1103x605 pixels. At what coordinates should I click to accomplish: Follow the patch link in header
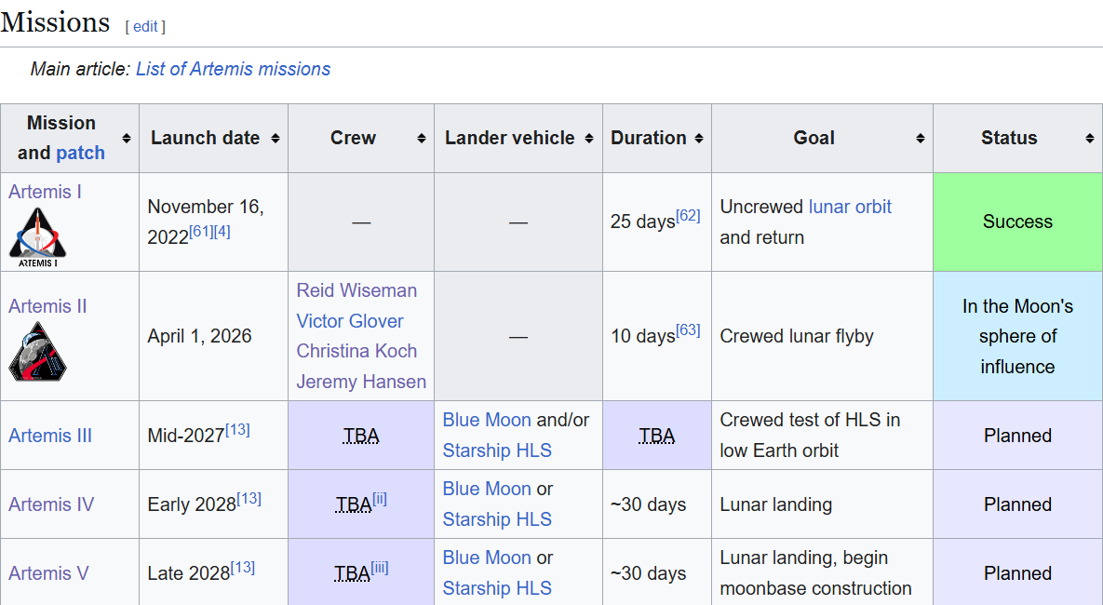pyautogui.click(x=80, y=153)
